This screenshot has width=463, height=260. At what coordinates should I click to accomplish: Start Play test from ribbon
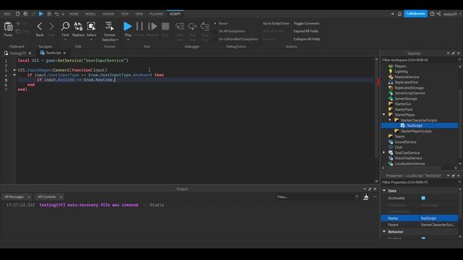coord(127,27)
